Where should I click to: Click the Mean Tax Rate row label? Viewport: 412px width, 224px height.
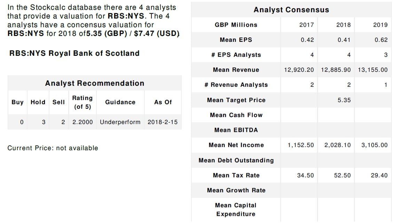[236, 175]
